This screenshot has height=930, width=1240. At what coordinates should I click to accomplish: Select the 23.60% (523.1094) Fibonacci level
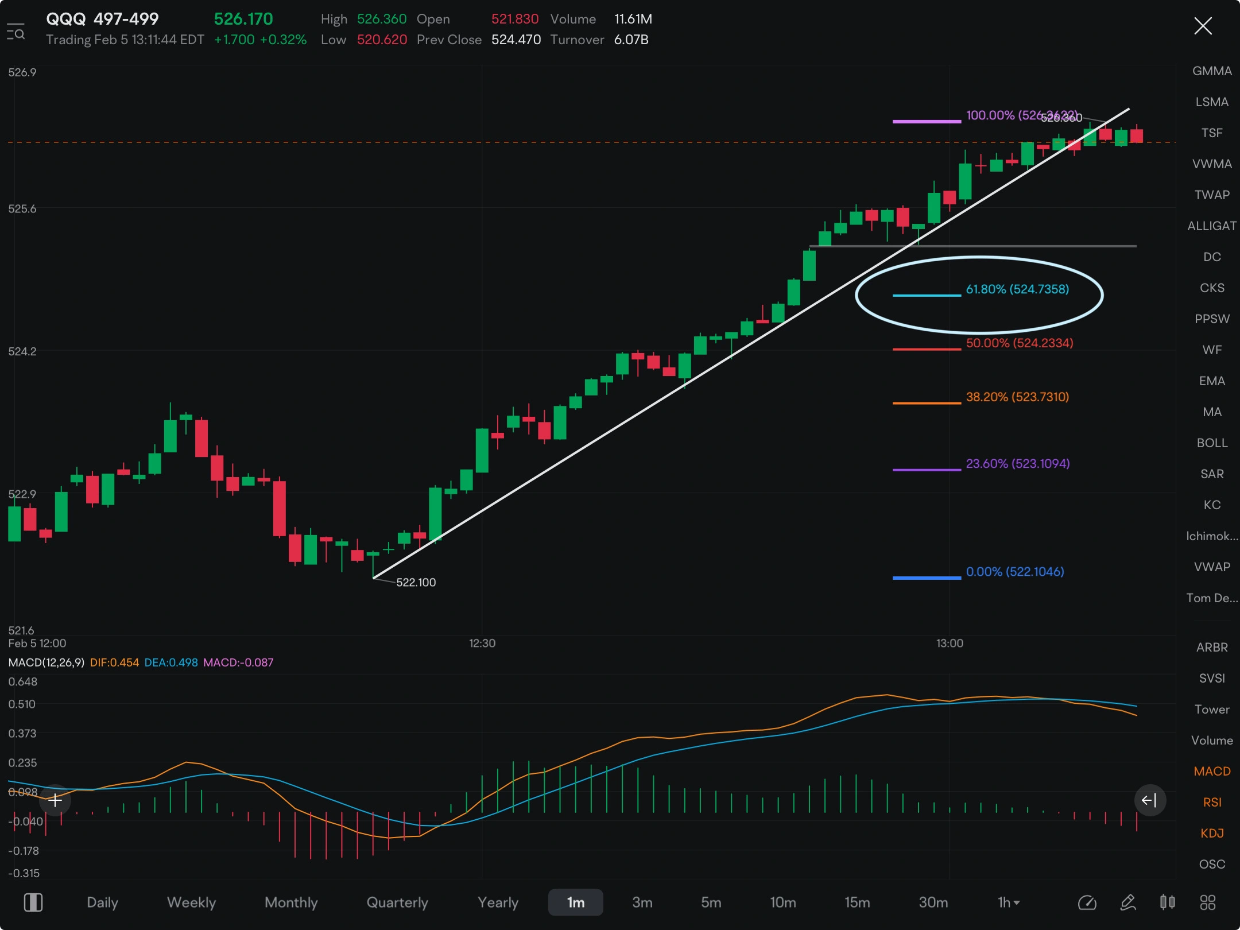[x=1018, y=464]
